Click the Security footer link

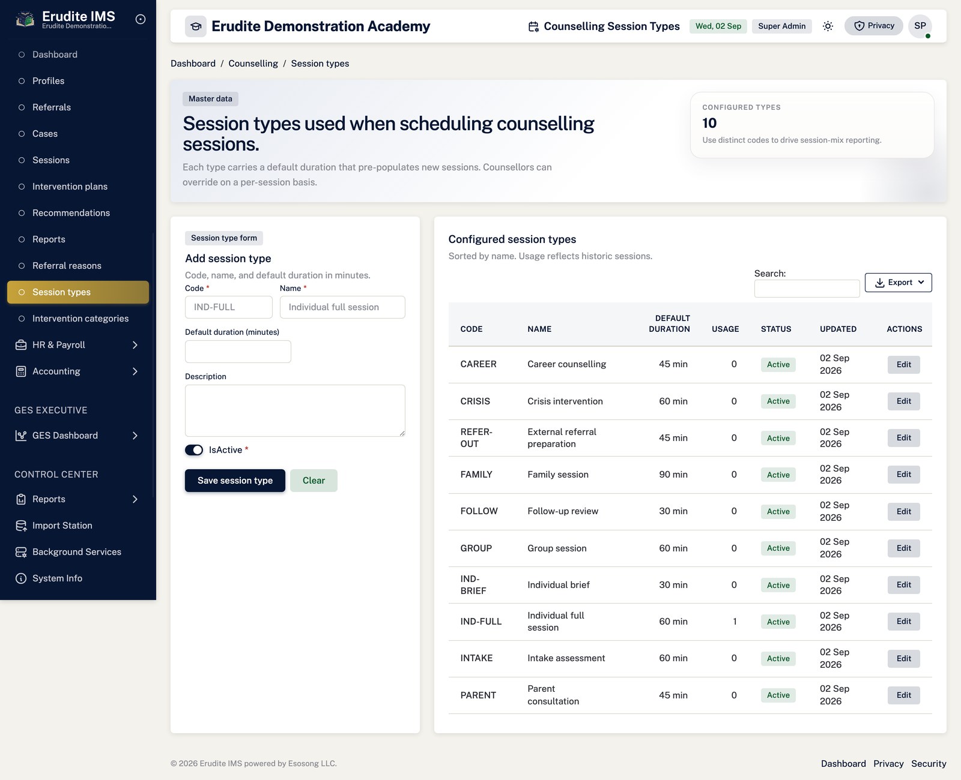pos(929,764)
